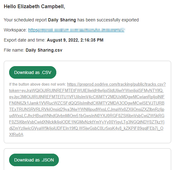Open the preprod.oodrive.com tracks.csv fallback link
The width and height of the screenshot is (174, 170).
tap(116, 84)
